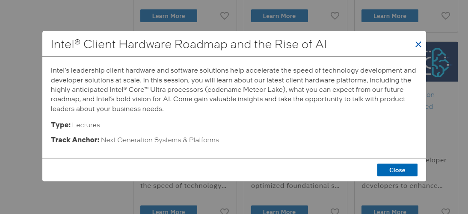Click the 'Next Generation Systems & Platforms' track text
468x214 pixels.
160,140
